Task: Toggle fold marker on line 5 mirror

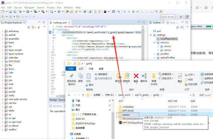Action: 55,38
